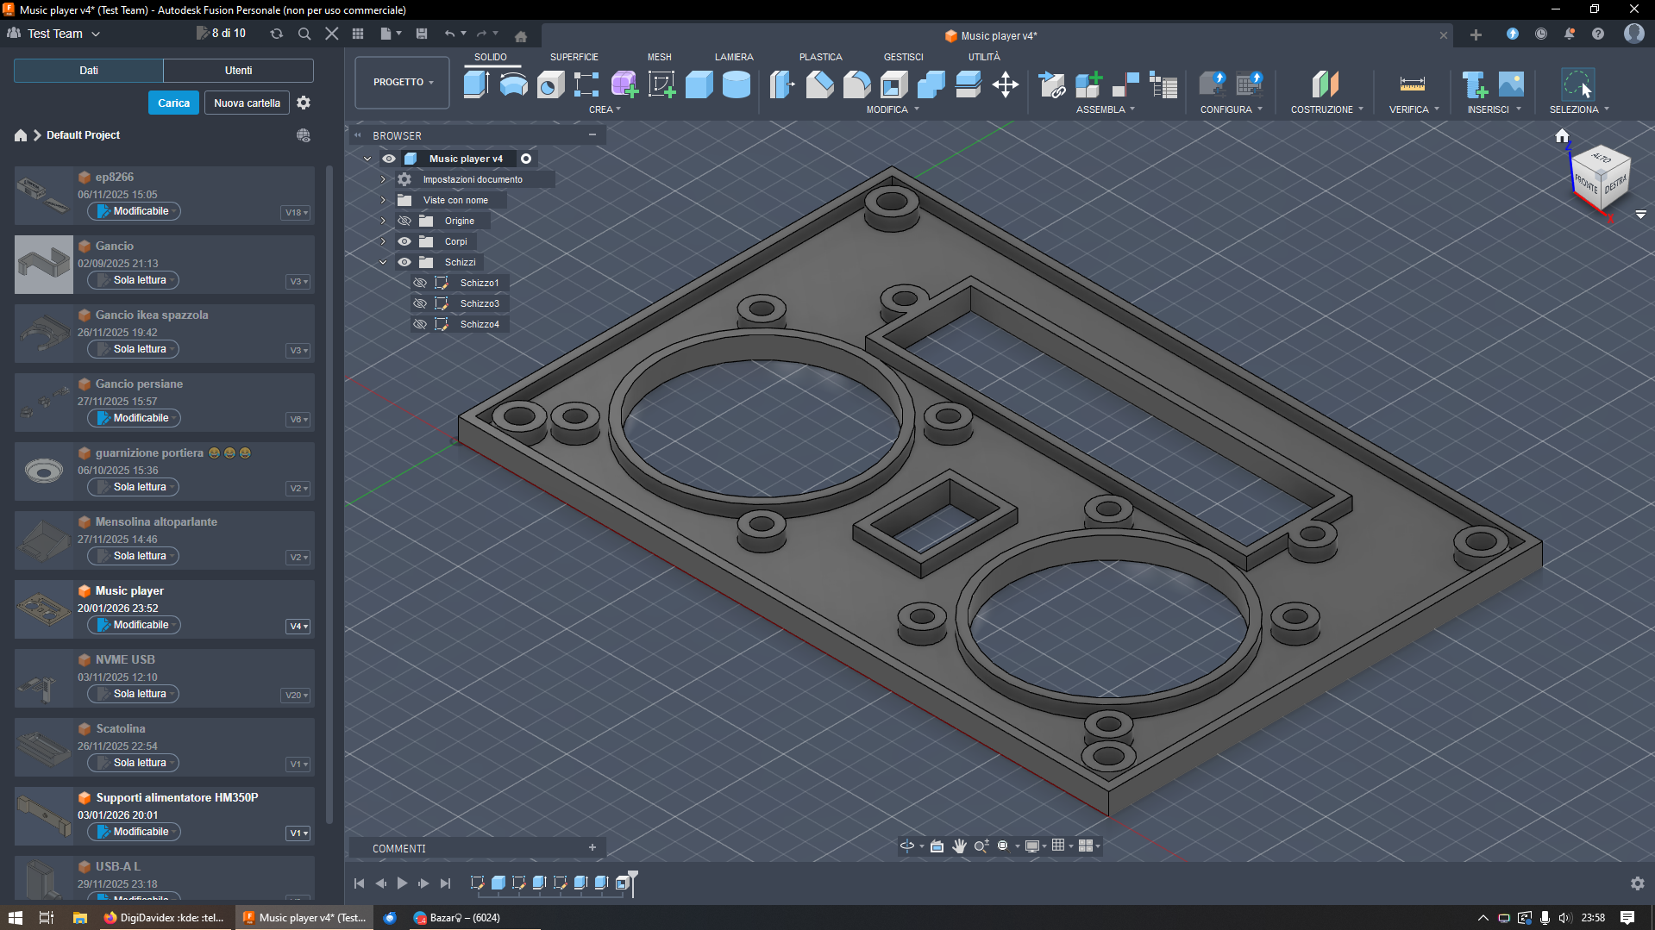1655x930 pixels.
Task: Click the Measure tool icon
Action: click(x=1412, y=84)
